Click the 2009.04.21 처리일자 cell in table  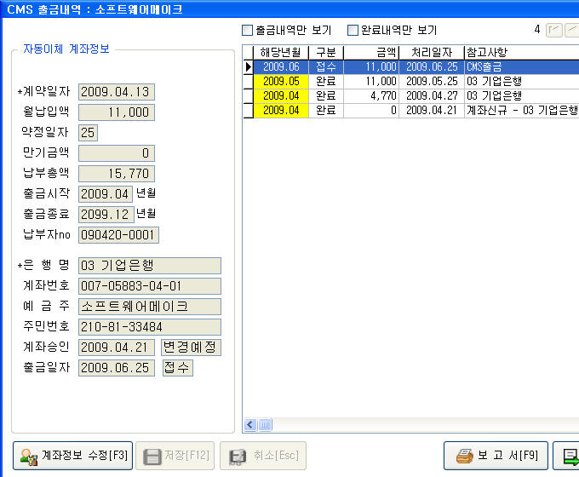pyautogui.click(x=432, y=110)
